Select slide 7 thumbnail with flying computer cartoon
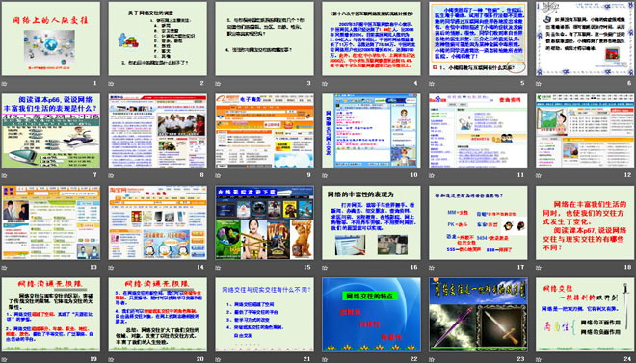The image size is (636, 363). pyautogui.click(x=51, y=130)
